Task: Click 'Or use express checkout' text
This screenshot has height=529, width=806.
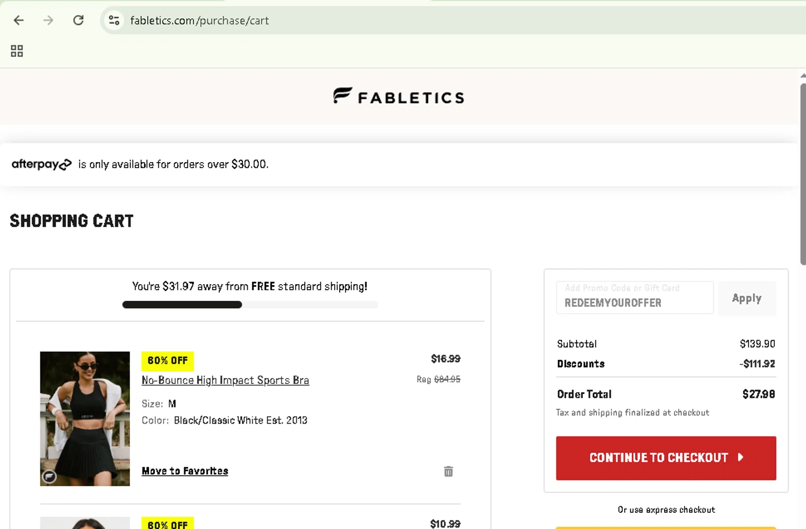Action: tap(666, 510)
